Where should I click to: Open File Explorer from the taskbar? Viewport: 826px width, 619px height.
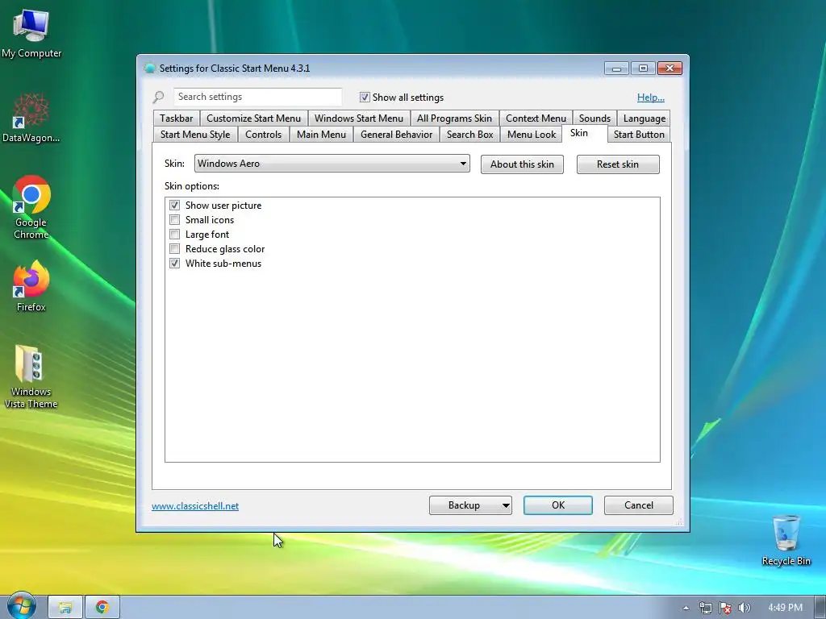[65, 608]
